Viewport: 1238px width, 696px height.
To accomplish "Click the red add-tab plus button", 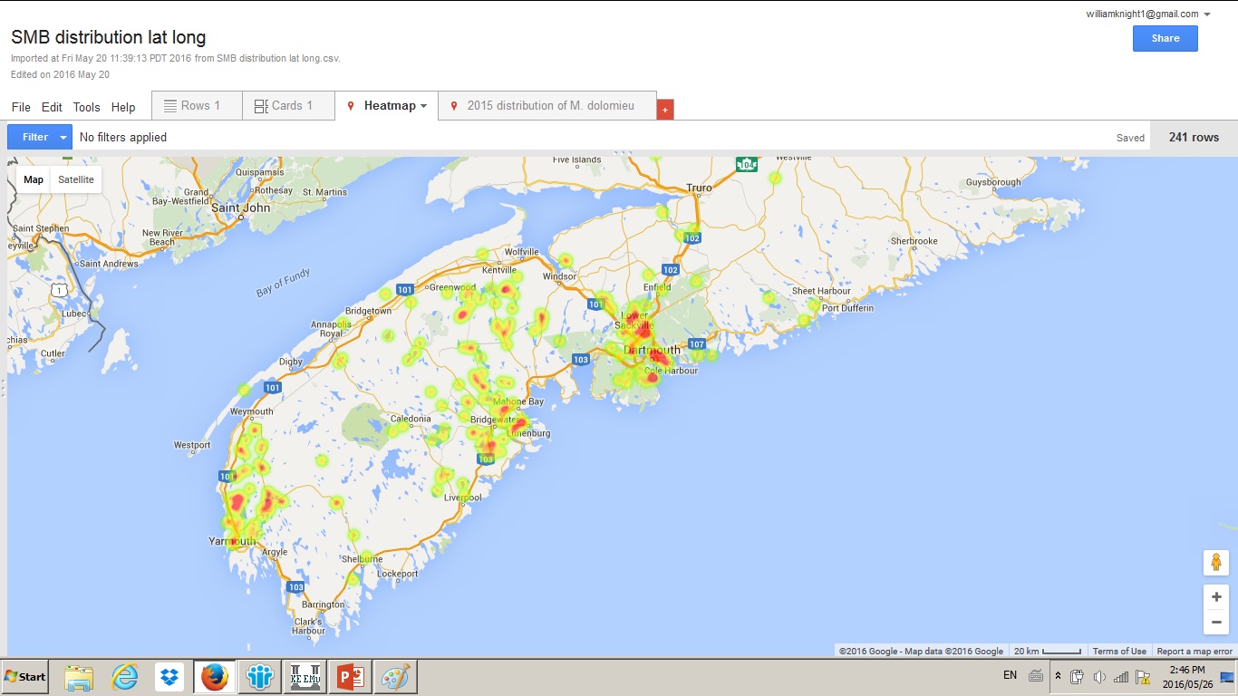I will click(x=665, y=110).
